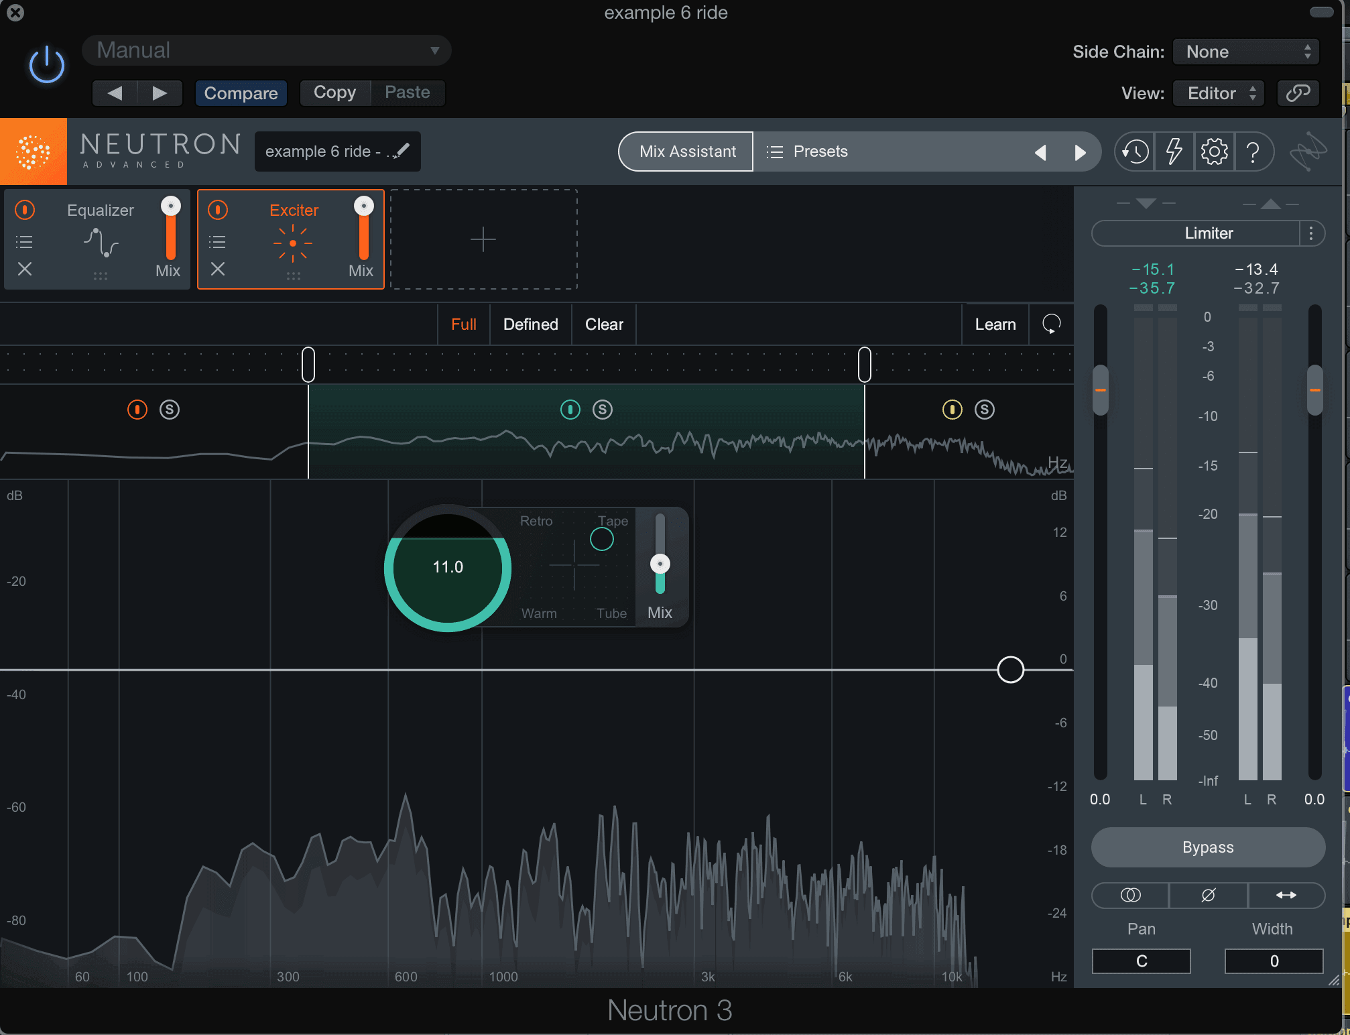Open the Side Chain None dropdown
Viewport: 1350px width, 1035px height.
coord(1246,52)
